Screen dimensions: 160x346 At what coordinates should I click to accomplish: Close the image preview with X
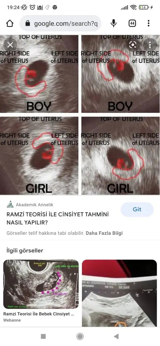pyautogui.click(x=10, y=45)
